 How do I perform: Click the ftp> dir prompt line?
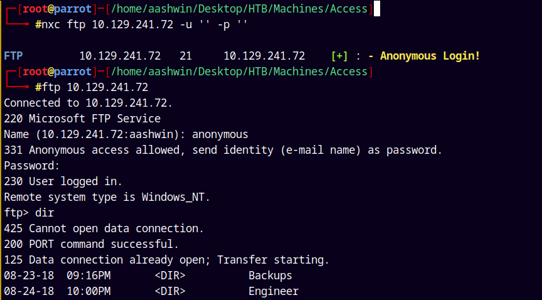click(29, 213)
